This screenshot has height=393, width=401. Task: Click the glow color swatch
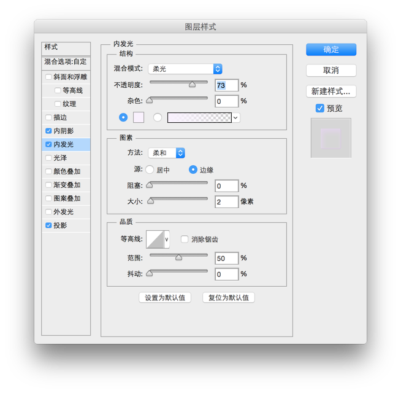pos(139,117)
